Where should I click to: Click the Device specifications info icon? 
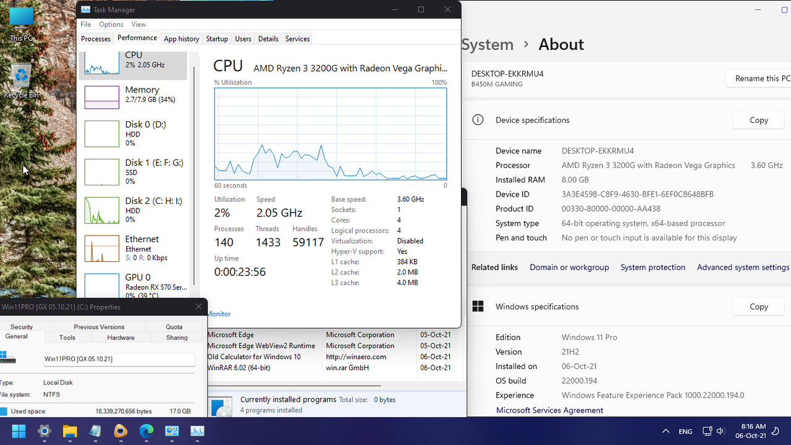pyautogui.click(x=478, y=120)
